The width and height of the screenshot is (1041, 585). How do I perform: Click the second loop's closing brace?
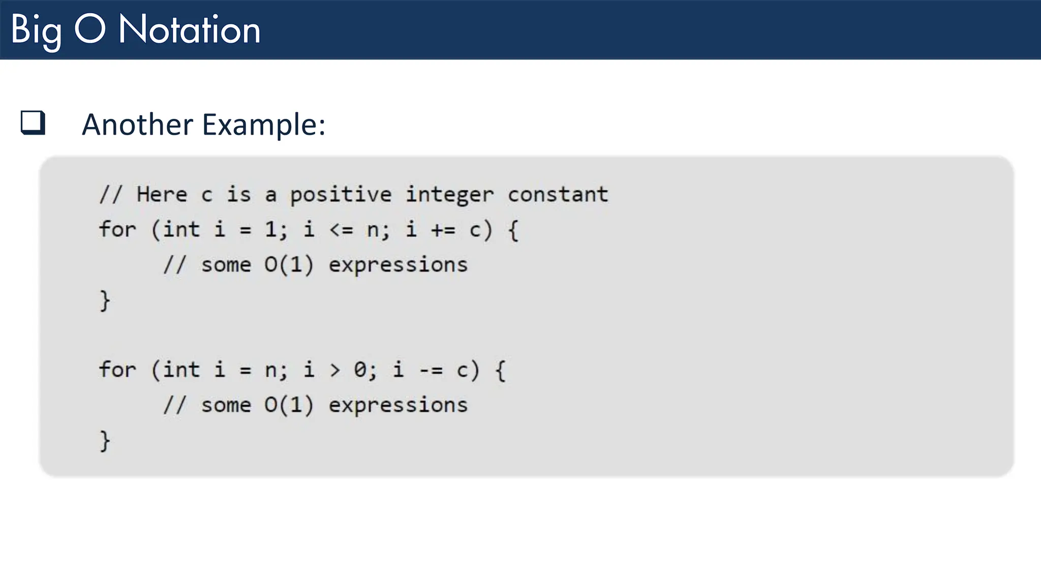[105, 441]
